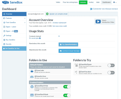Click the Digest – All icon
Viewport: 121px width, 99px height.
coord(4,31)
